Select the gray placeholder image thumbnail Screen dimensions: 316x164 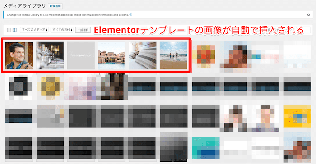pyautogui.click(x=81, y=56)
